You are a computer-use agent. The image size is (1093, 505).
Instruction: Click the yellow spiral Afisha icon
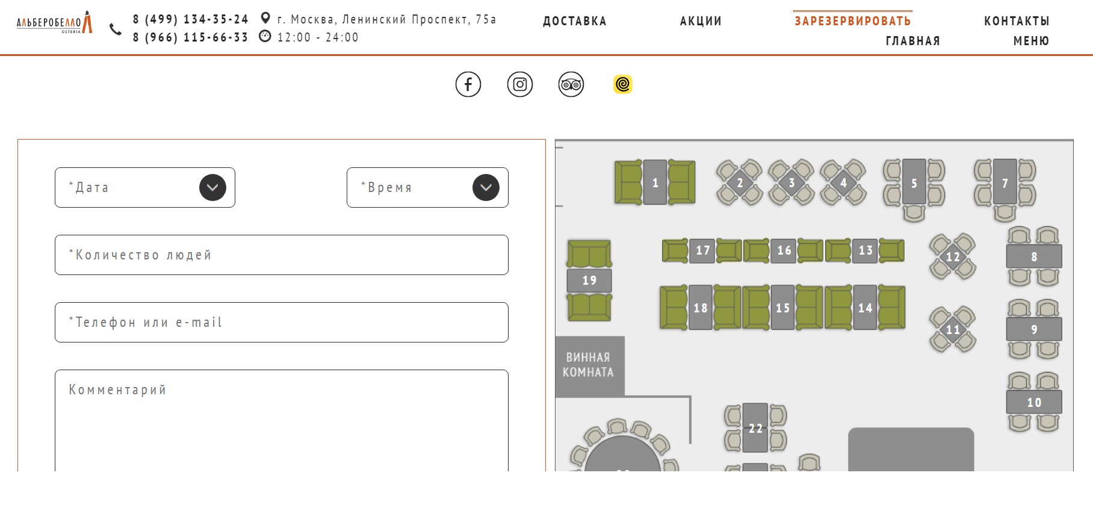click(622, 84)
